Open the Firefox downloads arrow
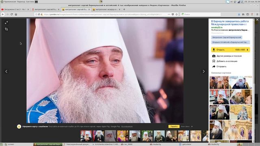The image size is (260, 146). (x=239, y=15)
